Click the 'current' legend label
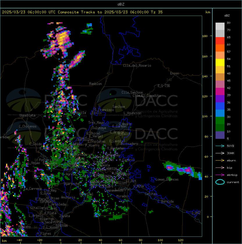Viewport: 242px width, 244px height. [x=233, y=182]
